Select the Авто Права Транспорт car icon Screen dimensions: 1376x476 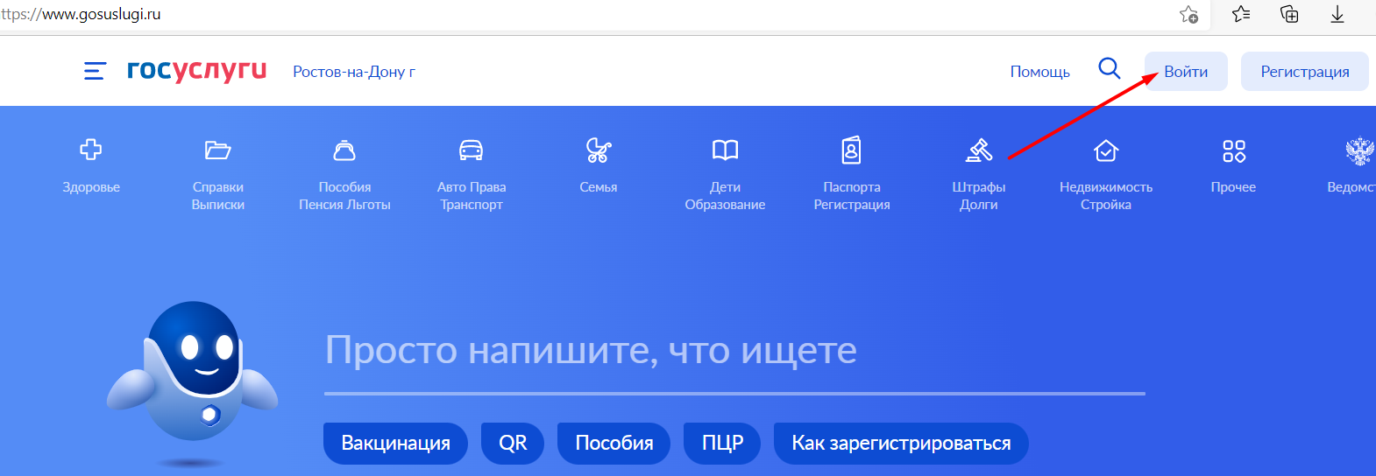(x=472, y=150)
